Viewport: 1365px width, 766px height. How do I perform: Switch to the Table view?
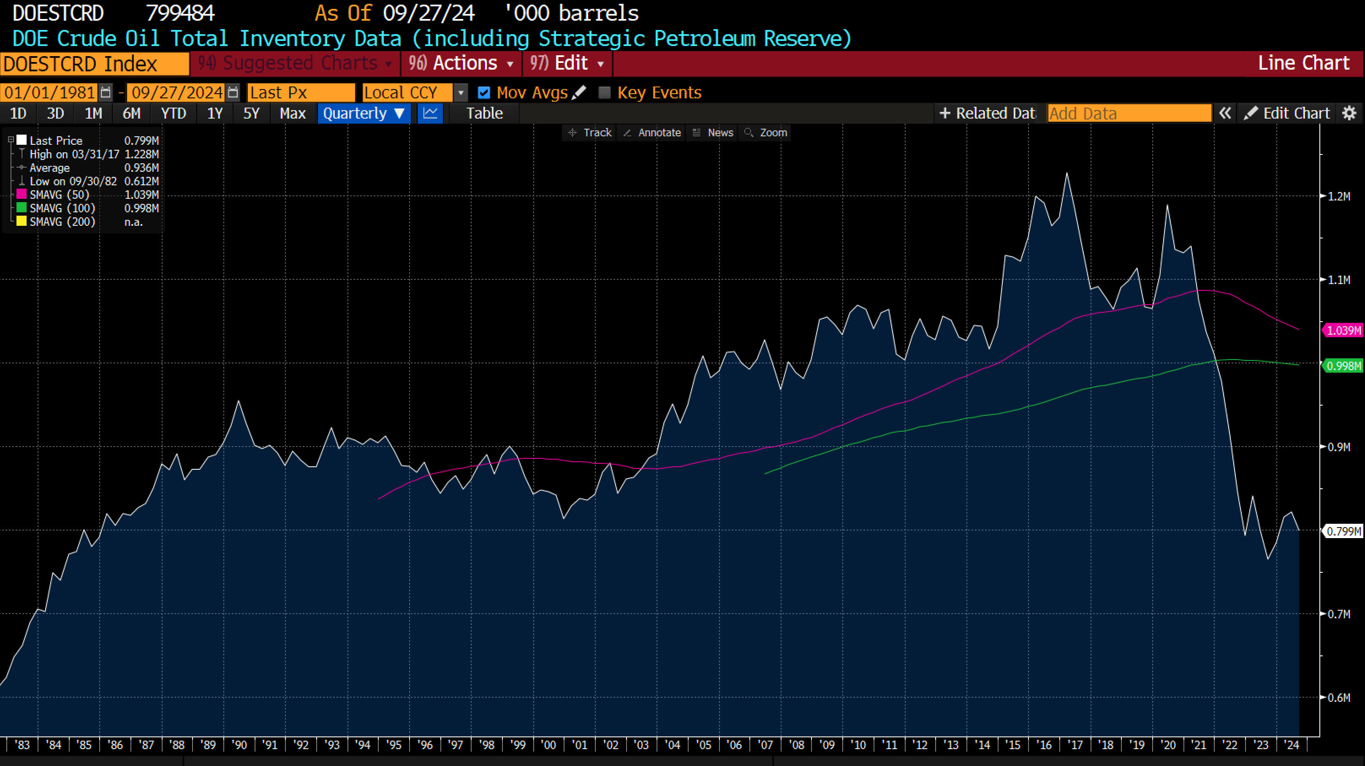(484, 114)
